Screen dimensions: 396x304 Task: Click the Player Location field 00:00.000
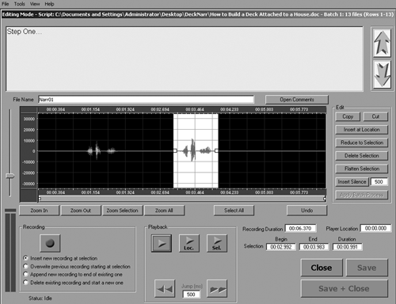click(x=375, y=228)
